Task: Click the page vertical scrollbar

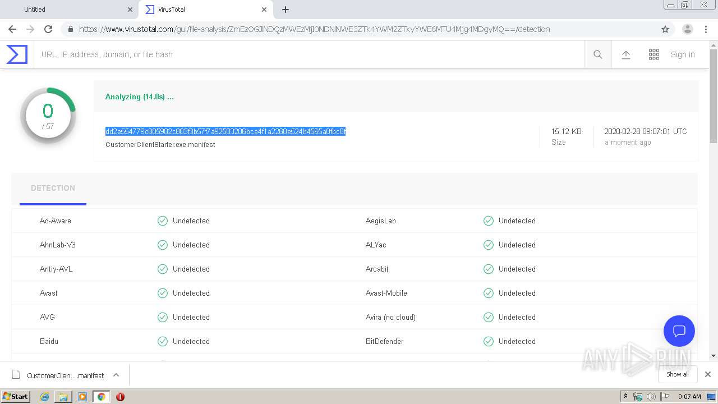Action: [x=714, y=95]
